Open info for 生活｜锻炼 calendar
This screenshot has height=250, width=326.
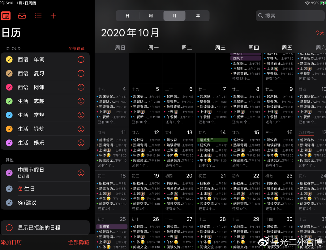(81, 129)
